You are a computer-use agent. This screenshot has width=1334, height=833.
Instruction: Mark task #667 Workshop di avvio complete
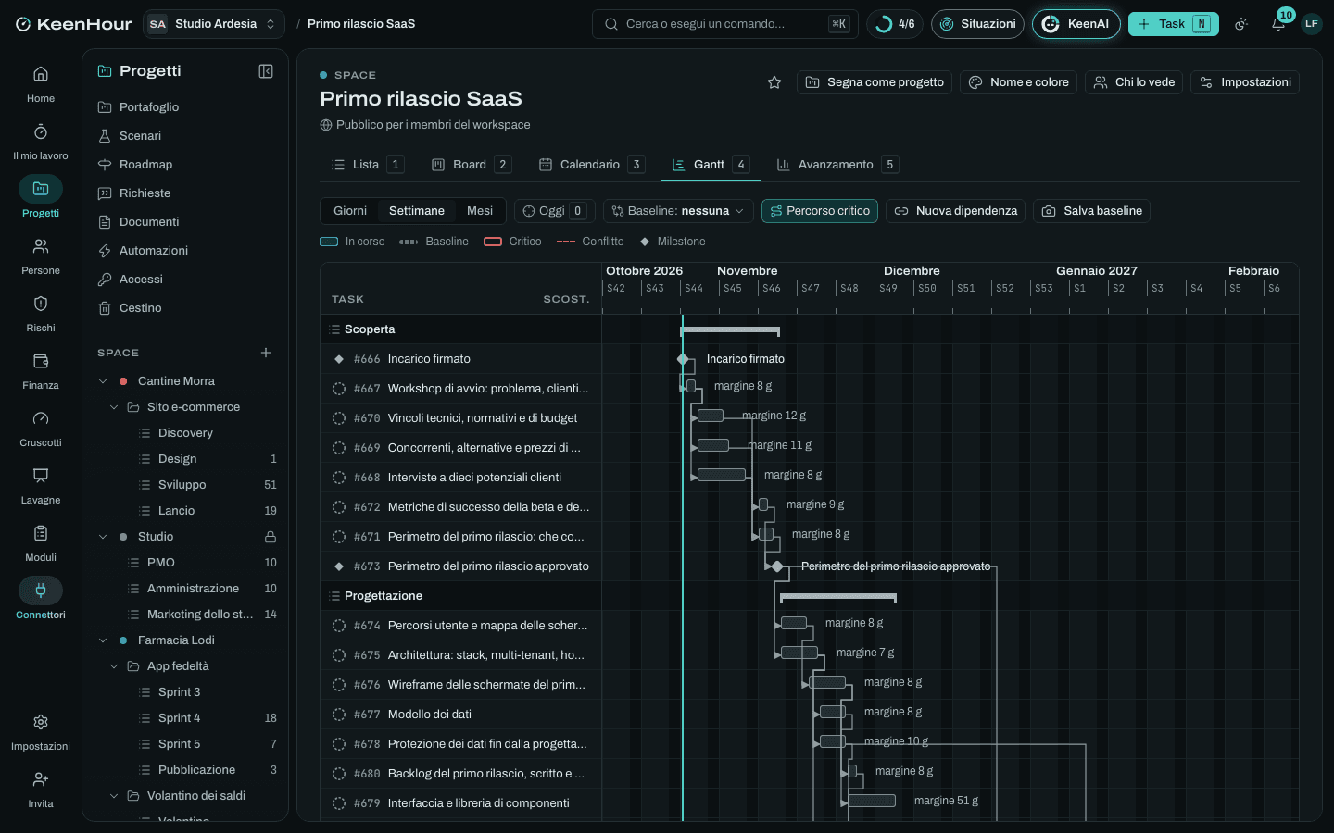[339, 389]
